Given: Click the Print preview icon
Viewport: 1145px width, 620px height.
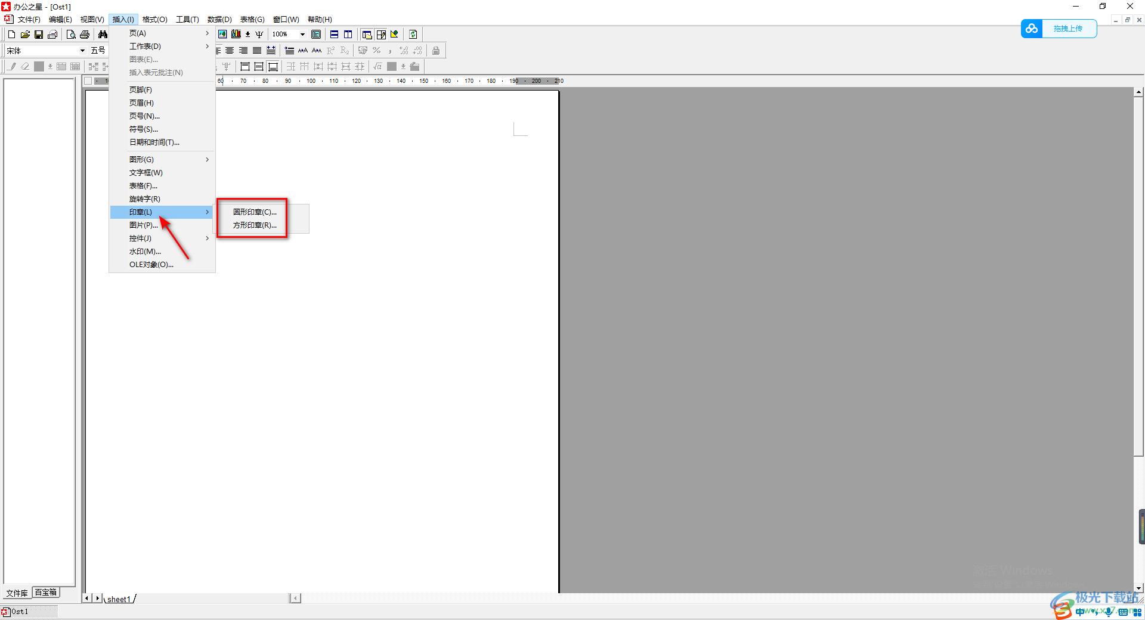Looking at the screenshot, I should 71,35.
